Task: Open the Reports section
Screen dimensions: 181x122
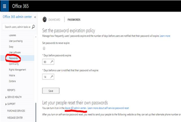Action: pyautogui.click(x=11, y=90)
